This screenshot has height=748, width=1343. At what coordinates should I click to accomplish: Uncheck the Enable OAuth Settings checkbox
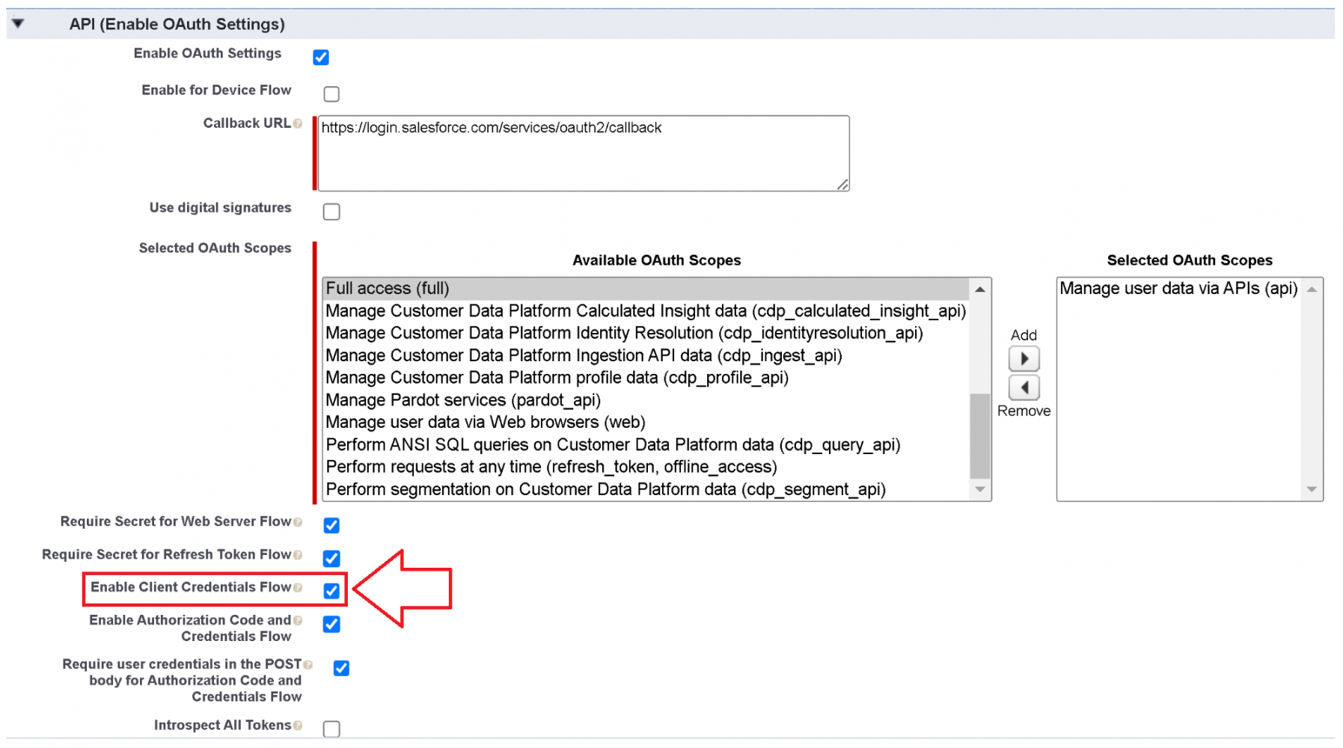pos(321,58)
